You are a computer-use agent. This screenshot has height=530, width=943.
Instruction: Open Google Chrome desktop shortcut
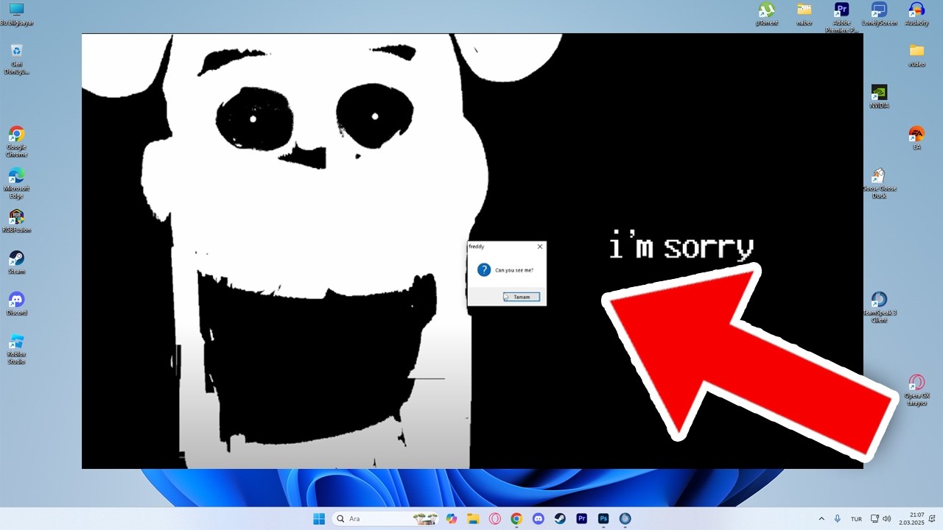coord(16,142)
